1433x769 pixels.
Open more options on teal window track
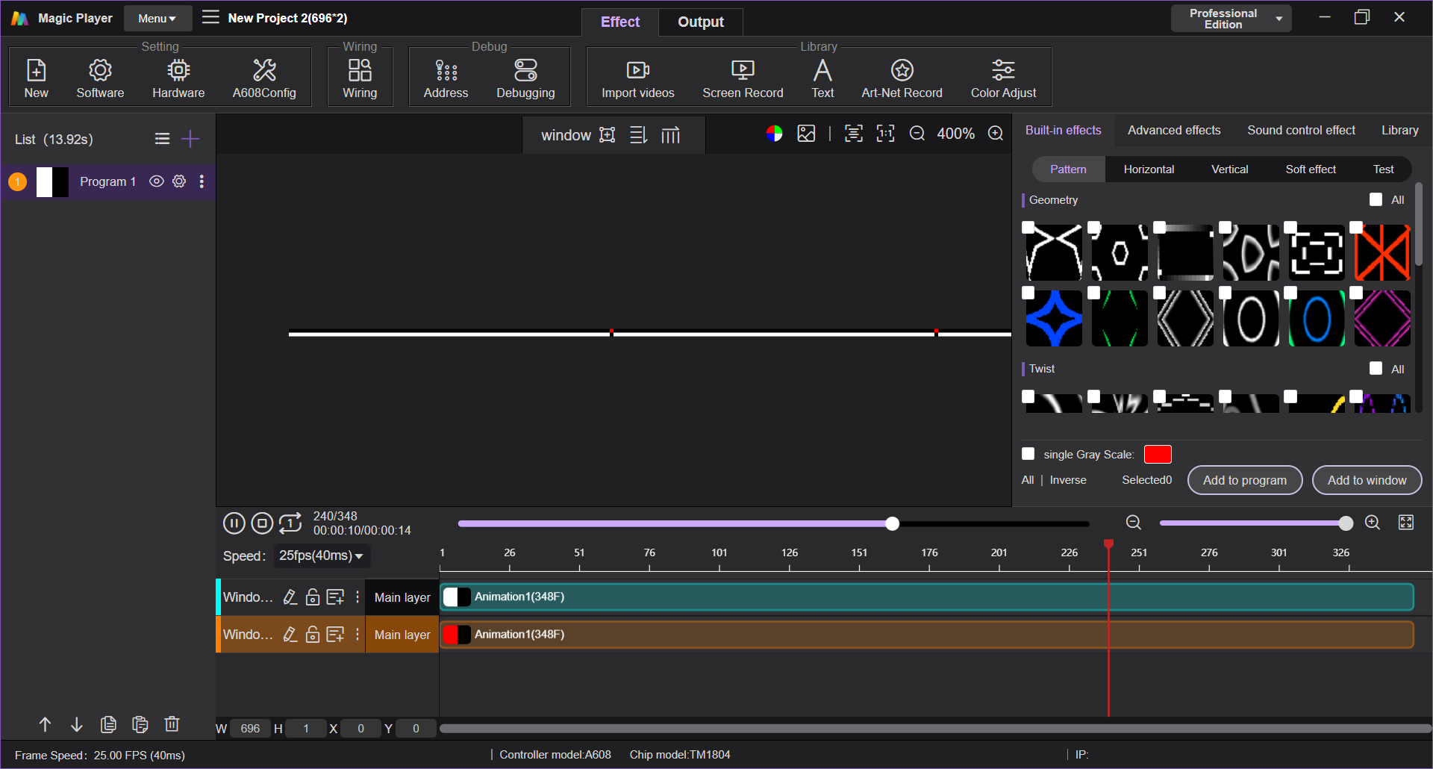[x=358, y=597]
